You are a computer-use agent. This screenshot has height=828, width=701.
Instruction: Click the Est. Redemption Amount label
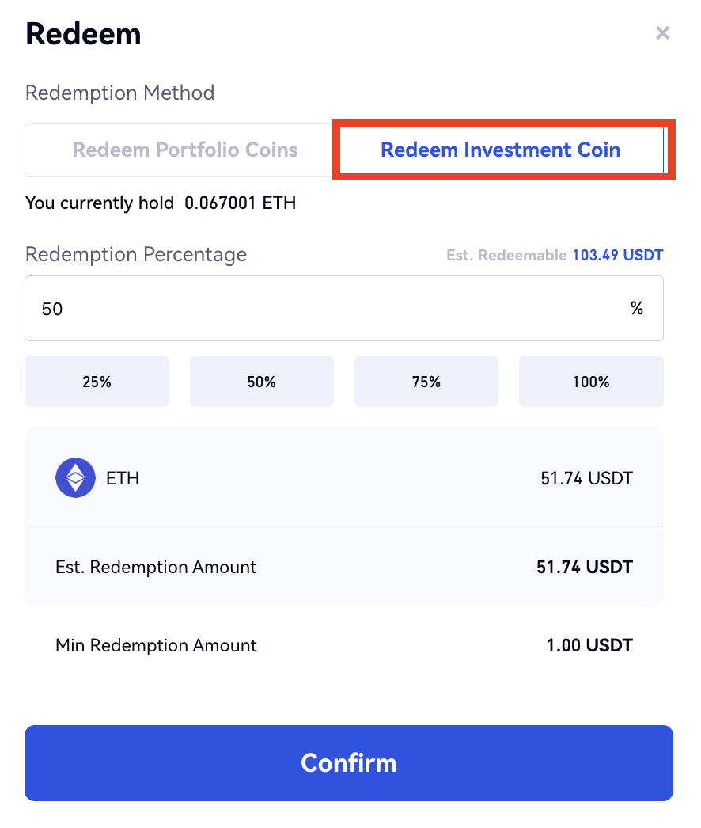(156, 568)
